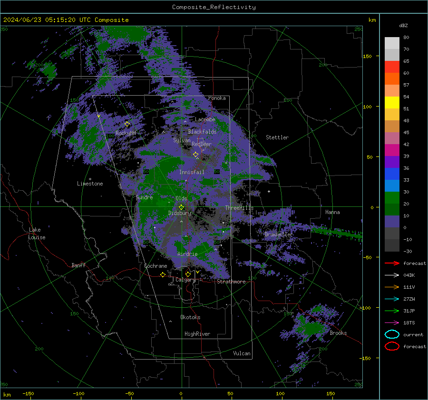The image size is (428, 400).
Task: Pick the purple 36-39 dBZ swatch
Action: (392, 162)
